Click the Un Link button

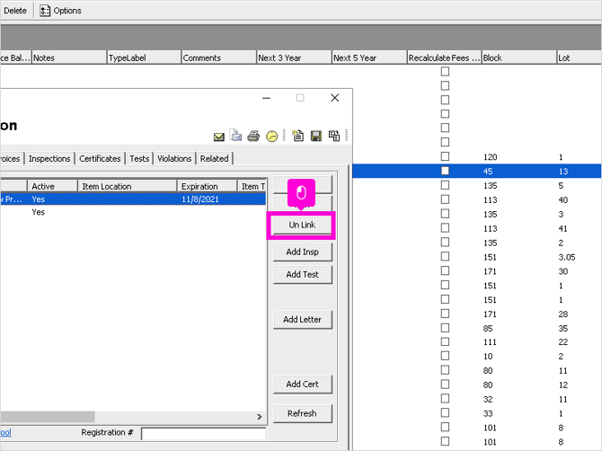click(x=302, y=225)
